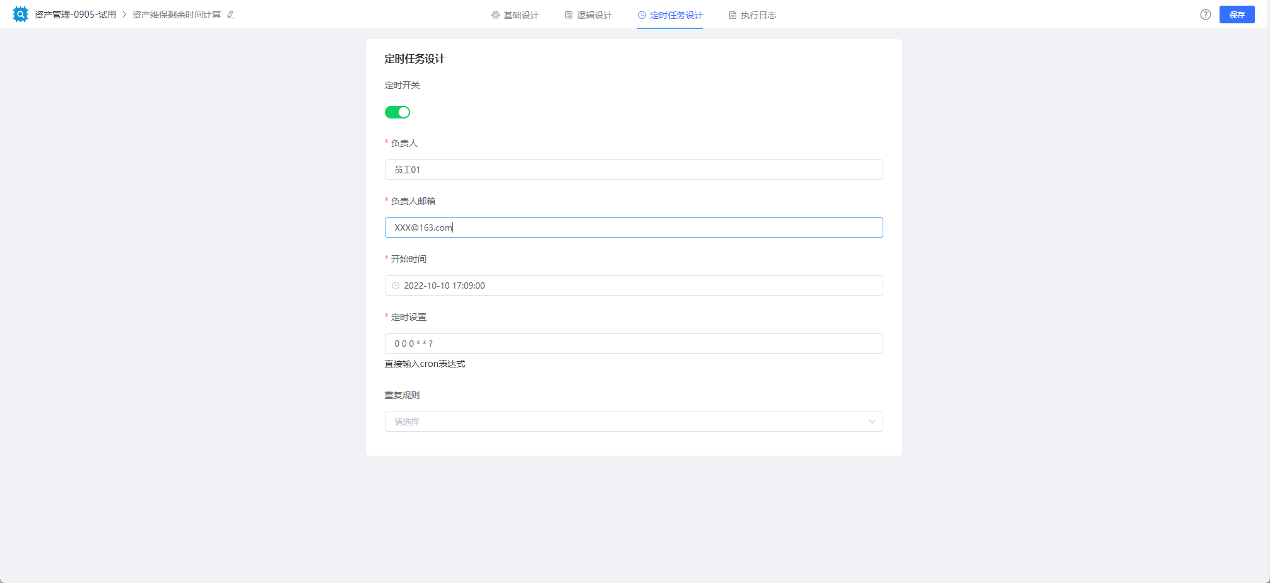Click the 执行日志 tab document icon

point(732,15)
